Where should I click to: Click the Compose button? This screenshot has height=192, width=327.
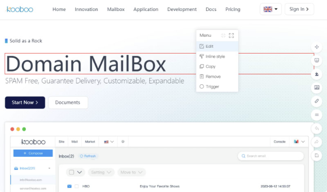pos(33,153)
